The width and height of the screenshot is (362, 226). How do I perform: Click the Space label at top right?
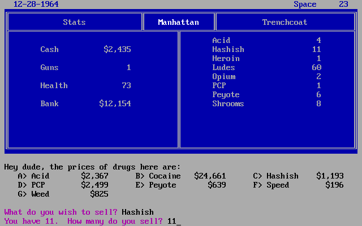(305, 4)
